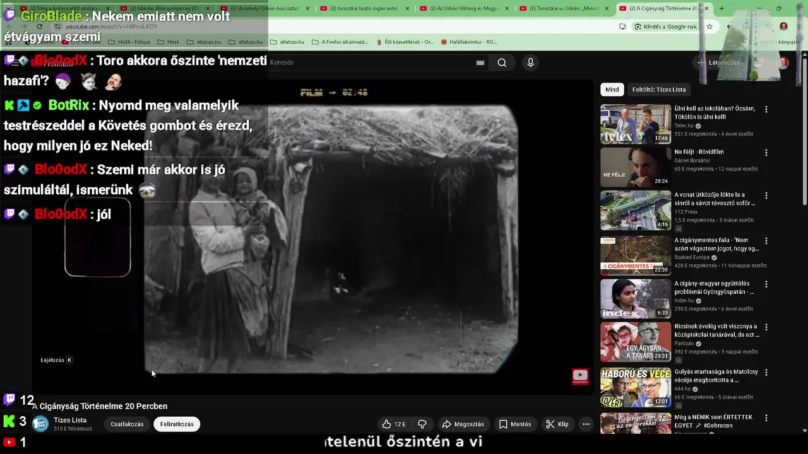This screenshot has height=454, width=808.
Task: Close the 'A Cigányság Történelme' browser tab
Action: (706, 8)
